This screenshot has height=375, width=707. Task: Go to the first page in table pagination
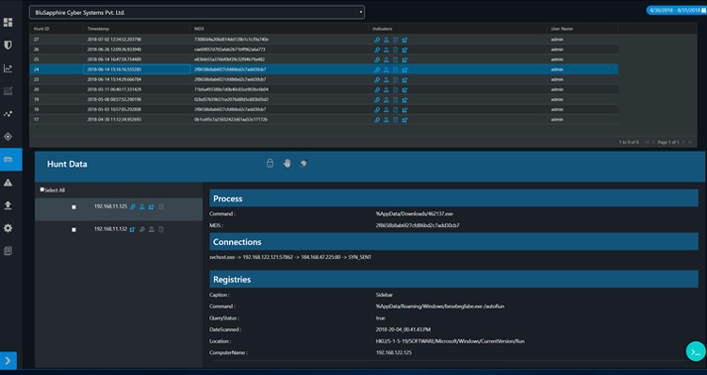pyautogui.click(x=647, y=142)
